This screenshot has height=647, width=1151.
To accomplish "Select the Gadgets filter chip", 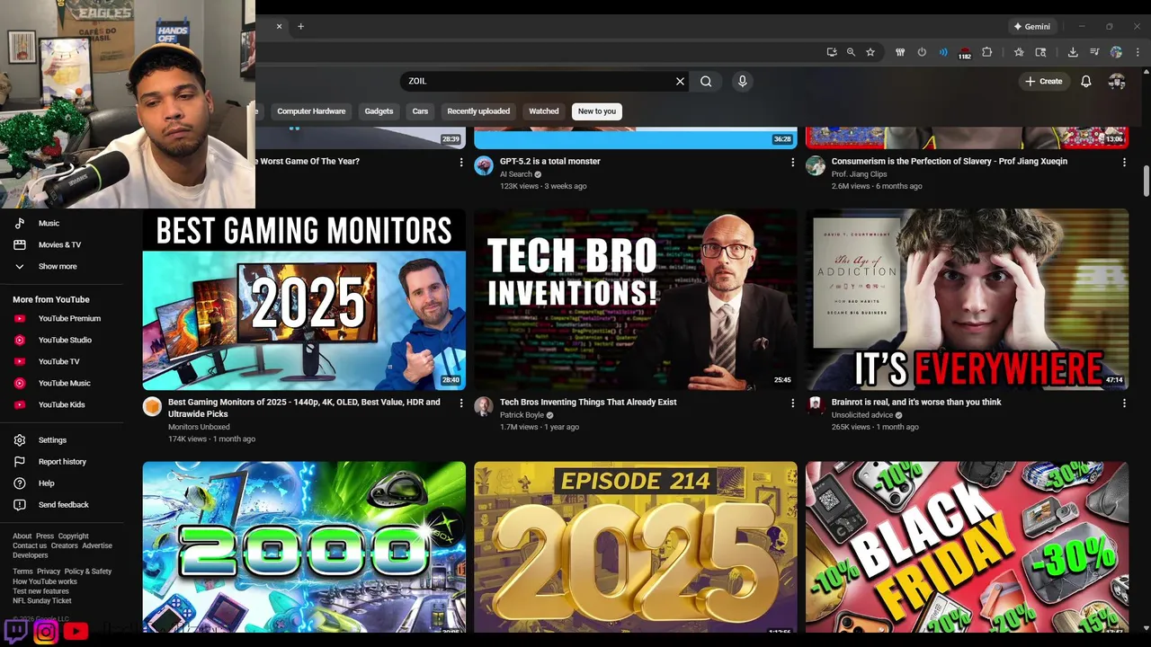I will click(x=379, y=111).
